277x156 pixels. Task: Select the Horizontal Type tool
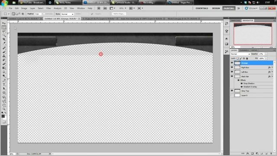coord(4,84)
